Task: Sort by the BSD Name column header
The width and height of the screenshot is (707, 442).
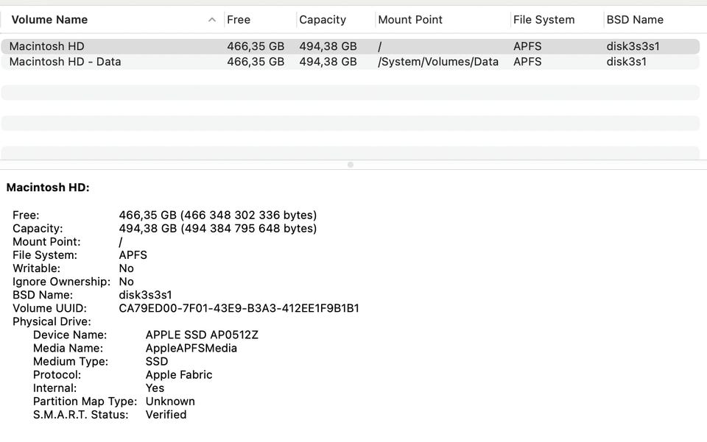Action: 635,20
